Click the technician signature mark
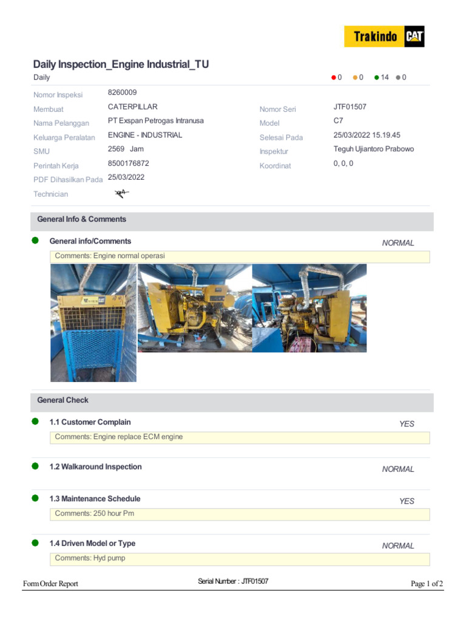466x622 pixels. pyautogui.click(x=121, y=194)
